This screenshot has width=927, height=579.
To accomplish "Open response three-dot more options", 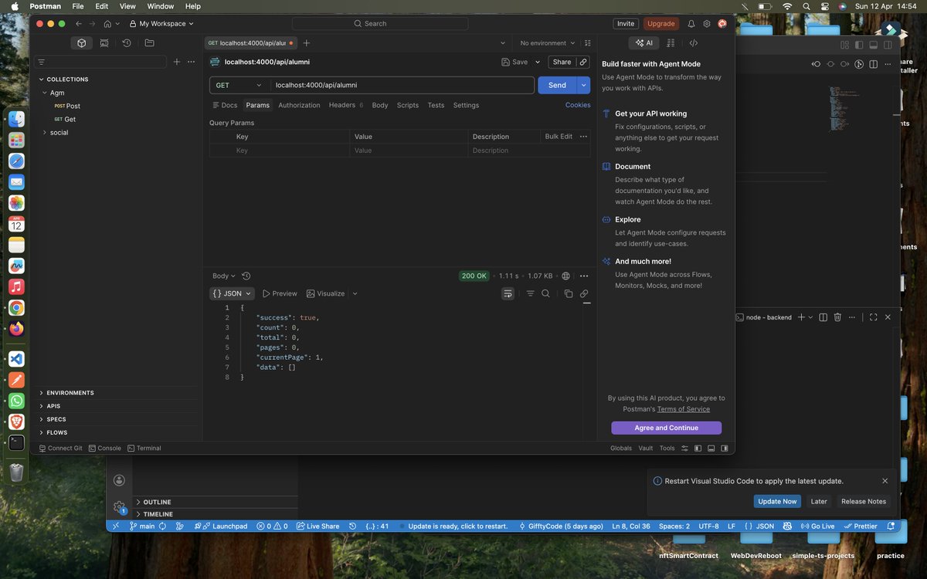I will (x=584, y=276).
